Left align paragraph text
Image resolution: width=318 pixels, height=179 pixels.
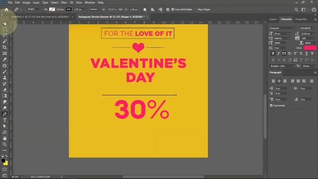tap(273, 81)
